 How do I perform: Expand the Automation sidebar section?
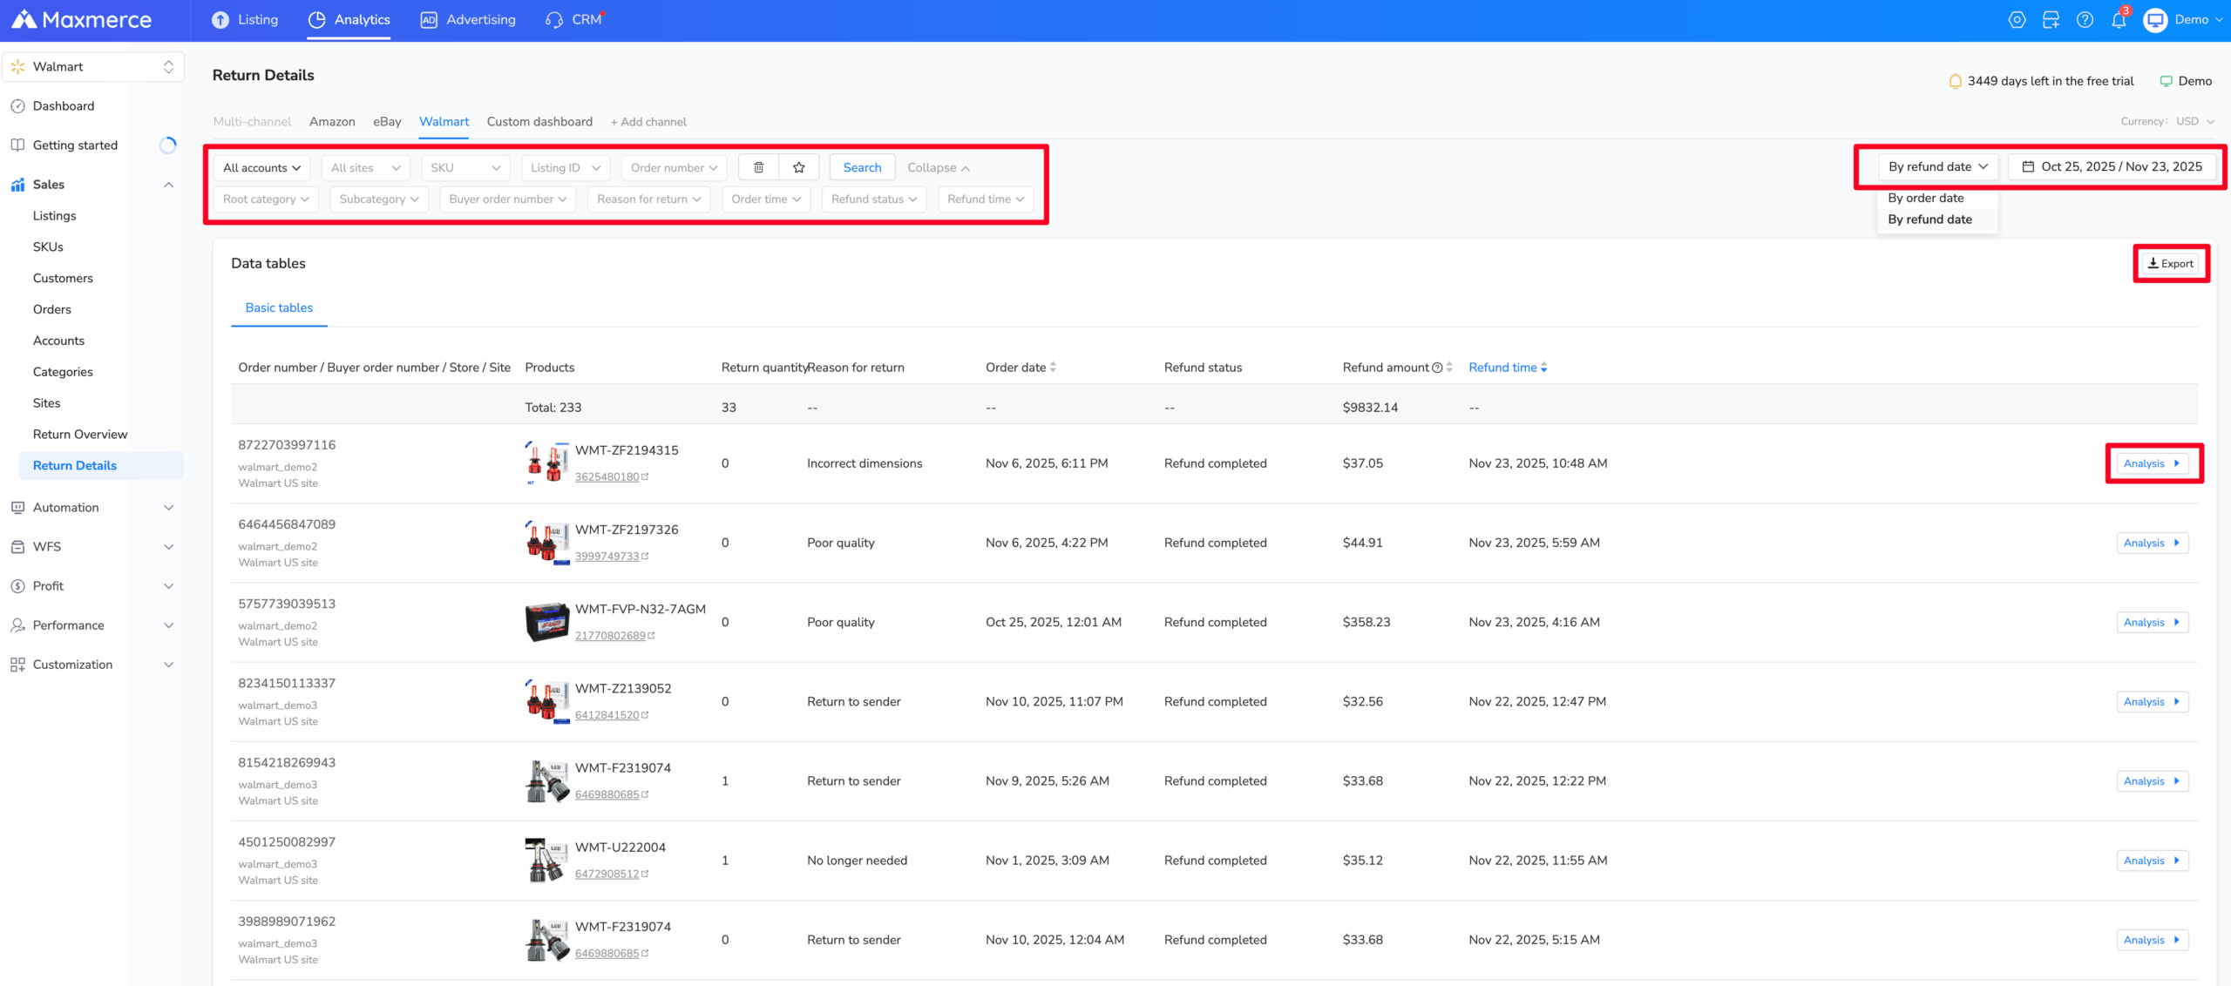[x=92, y=508]
